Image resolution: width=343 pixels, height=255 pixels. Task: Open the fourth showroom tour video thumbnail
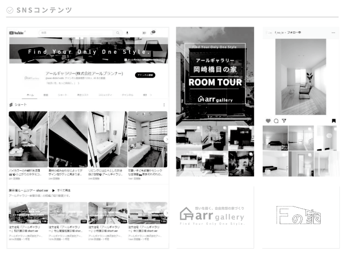(148, 213)
